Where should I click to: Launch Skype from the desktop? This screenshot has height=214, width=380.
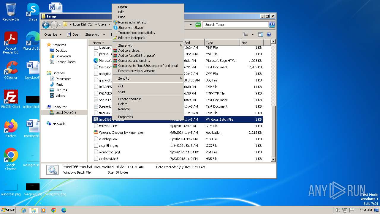coord(33,12)
